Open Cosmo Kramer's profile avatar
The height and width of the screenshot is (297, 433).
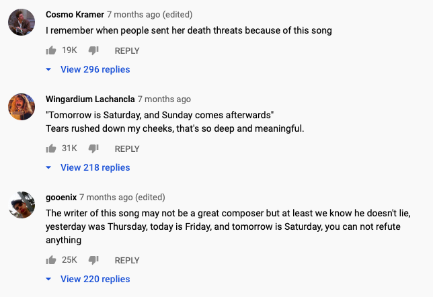pyautogui.click(x=22, y=22)
